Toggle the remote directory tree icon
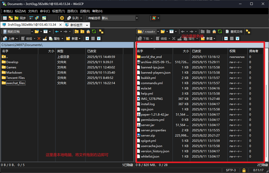Viewport: 269px width, 173px height. (248, 31)
